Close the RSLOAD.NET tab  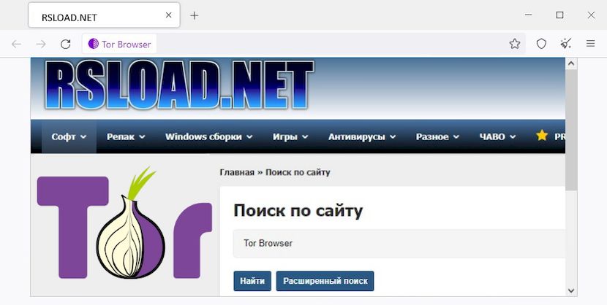(169, 15)
